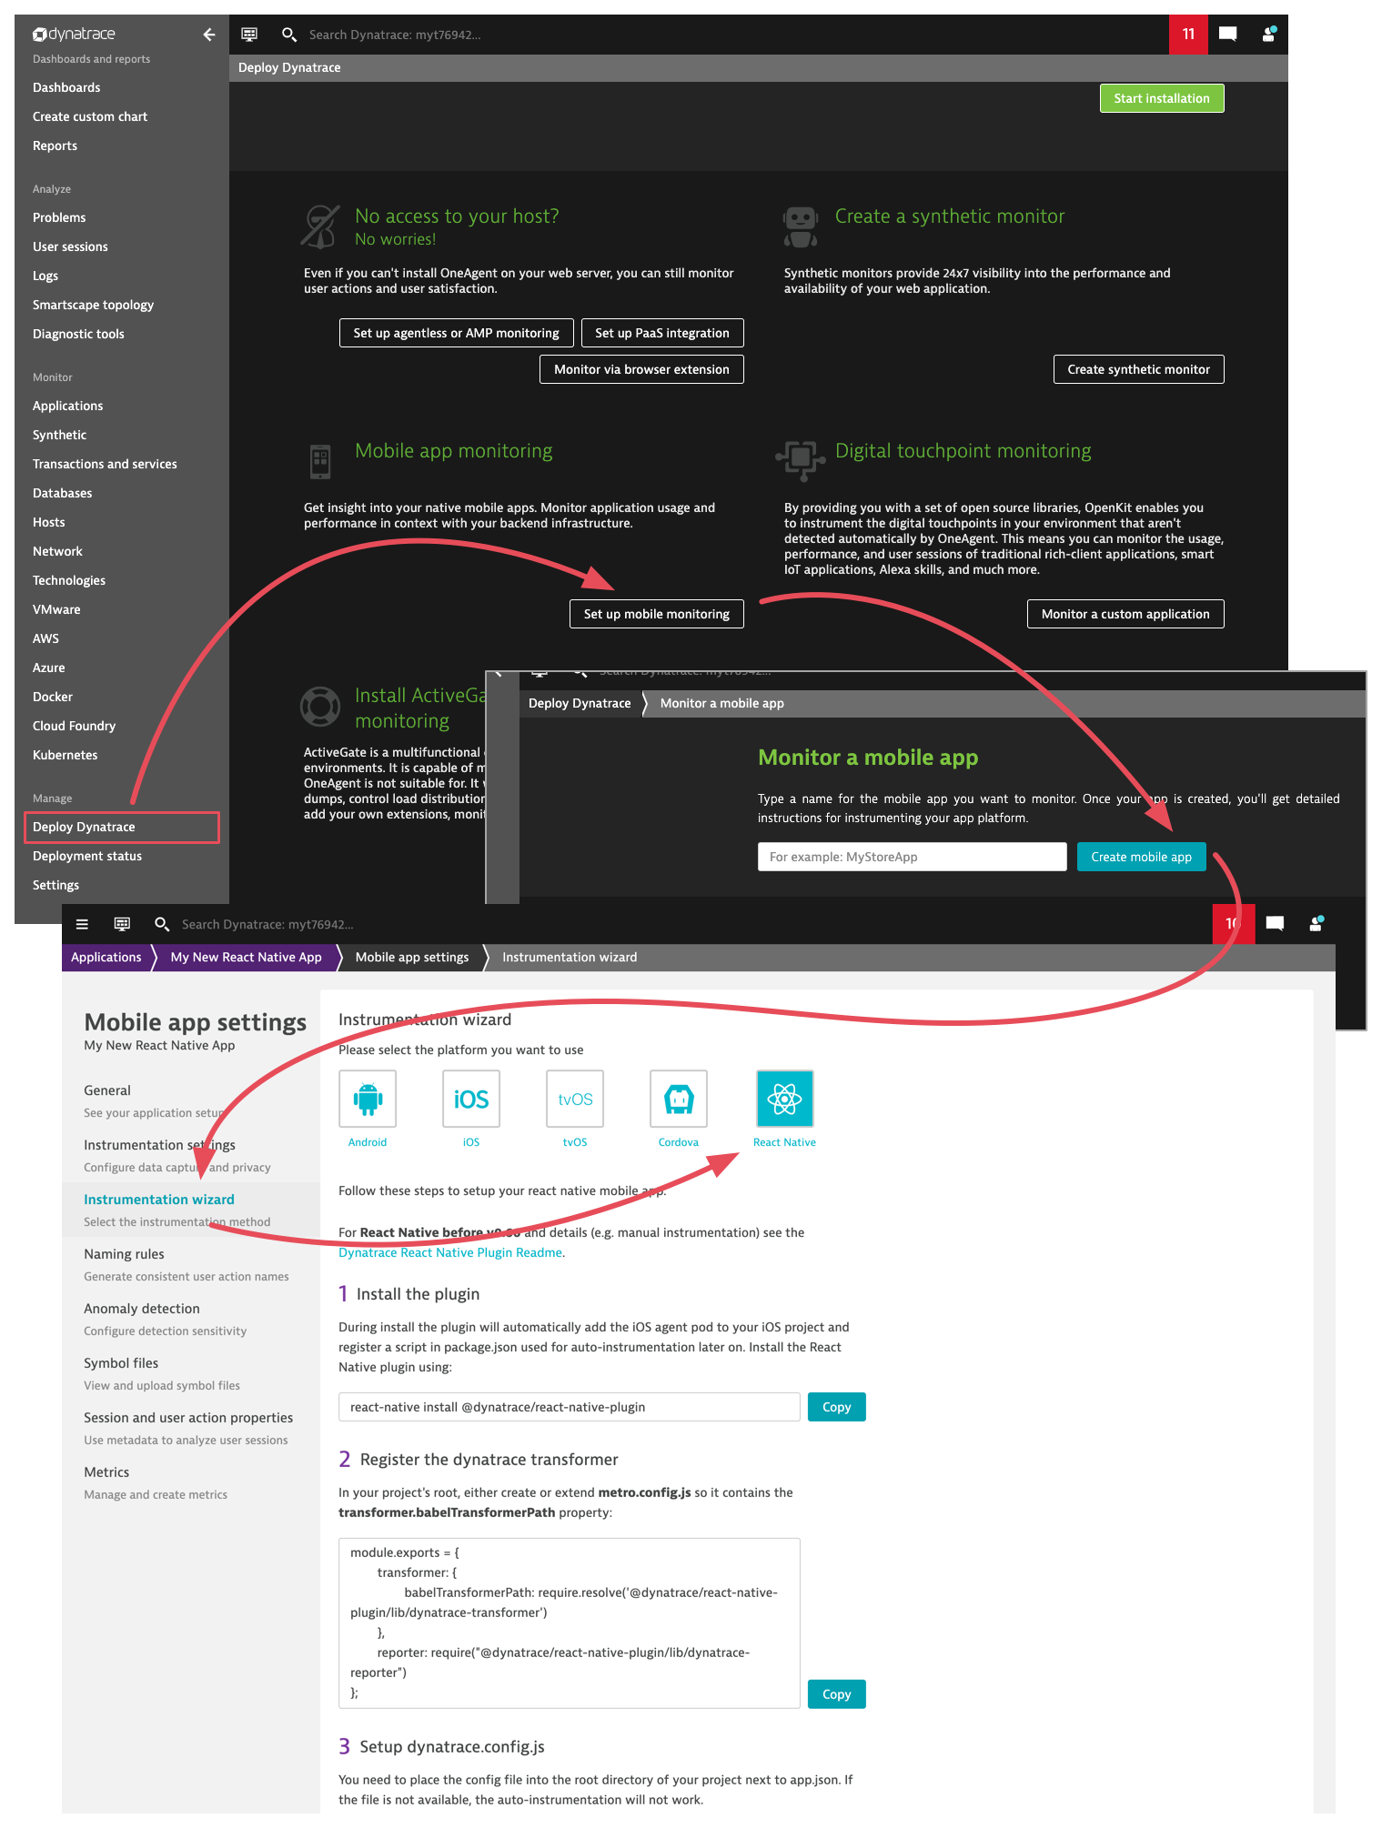Open chat icon in top Deploy window

1227,35
